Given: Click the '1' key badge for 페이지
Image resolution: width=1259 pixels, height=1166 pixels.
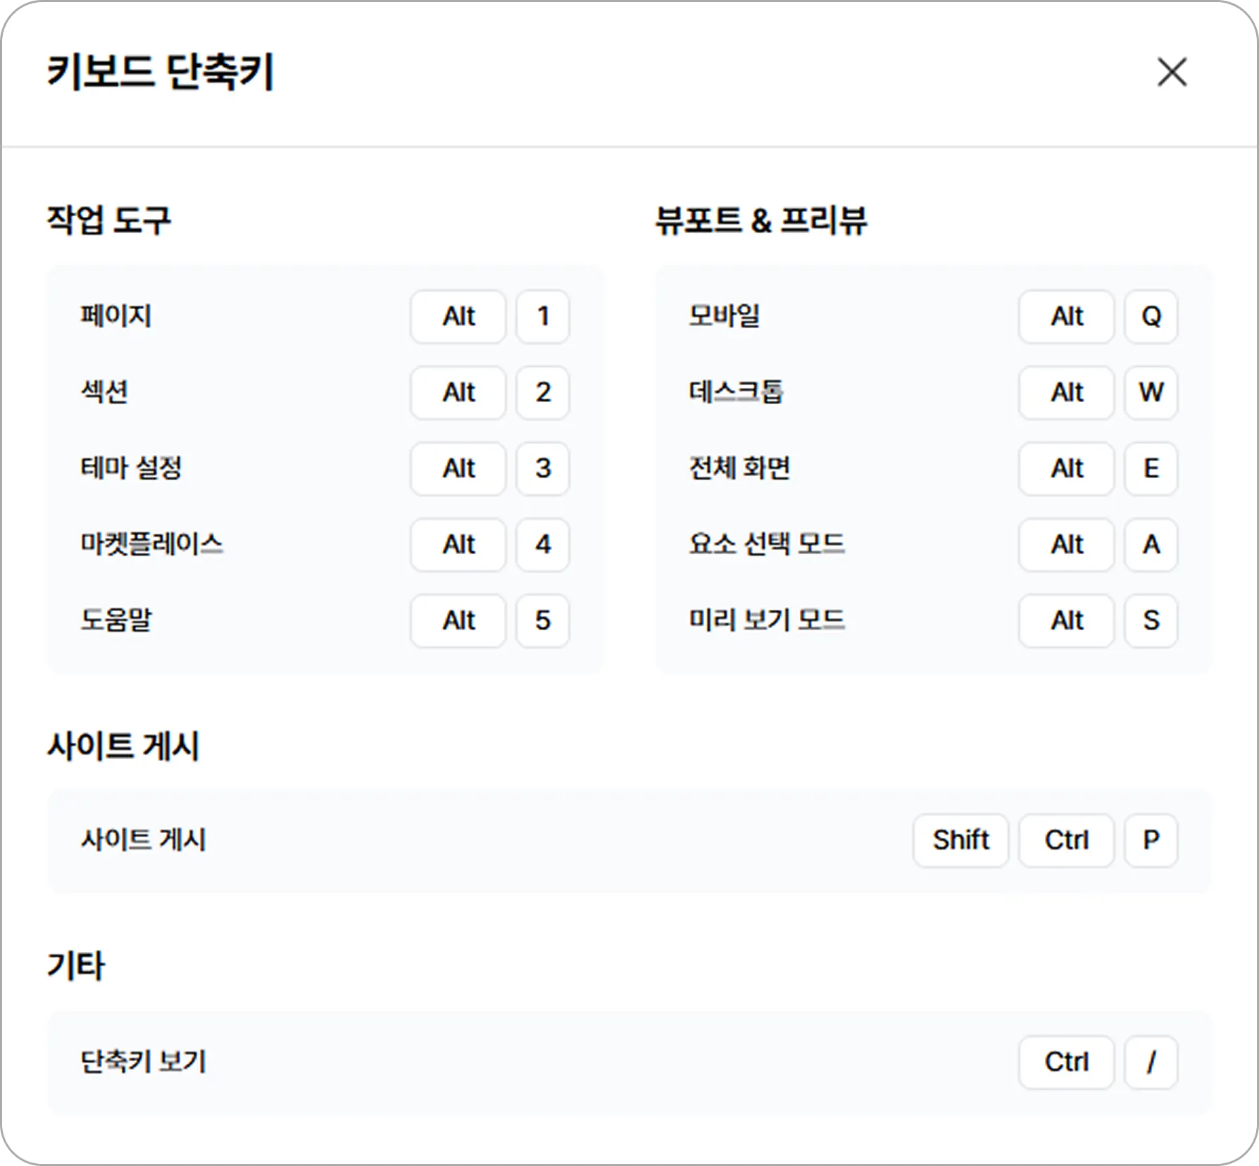Looking at the screenshot, I should [x=542, y=317].
